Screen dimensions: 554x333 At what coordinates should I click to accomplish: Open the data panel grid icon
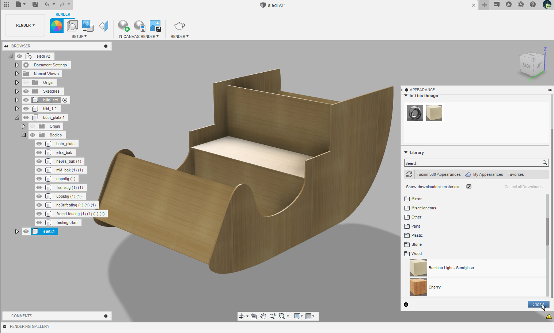click(6, 4)
